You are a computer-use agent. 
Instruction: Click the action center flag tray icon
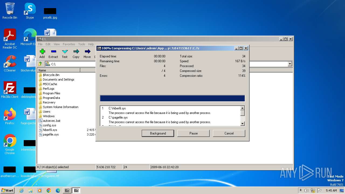pyautogui.click(x=319, y=190)
